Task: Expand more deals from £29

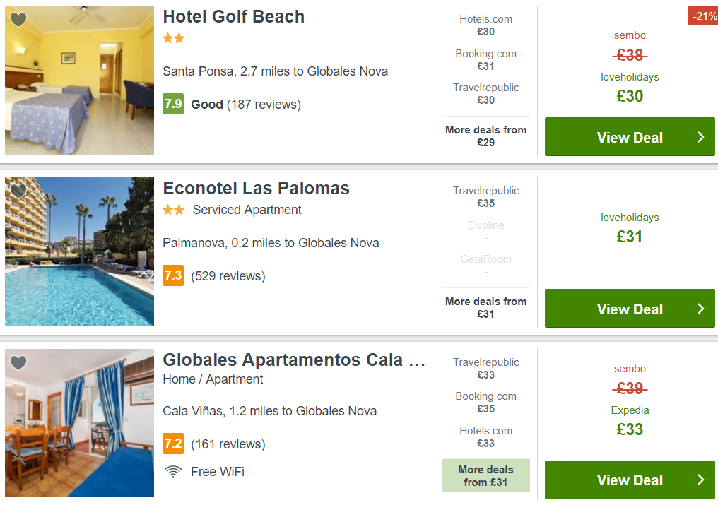Action: [485, 136]
